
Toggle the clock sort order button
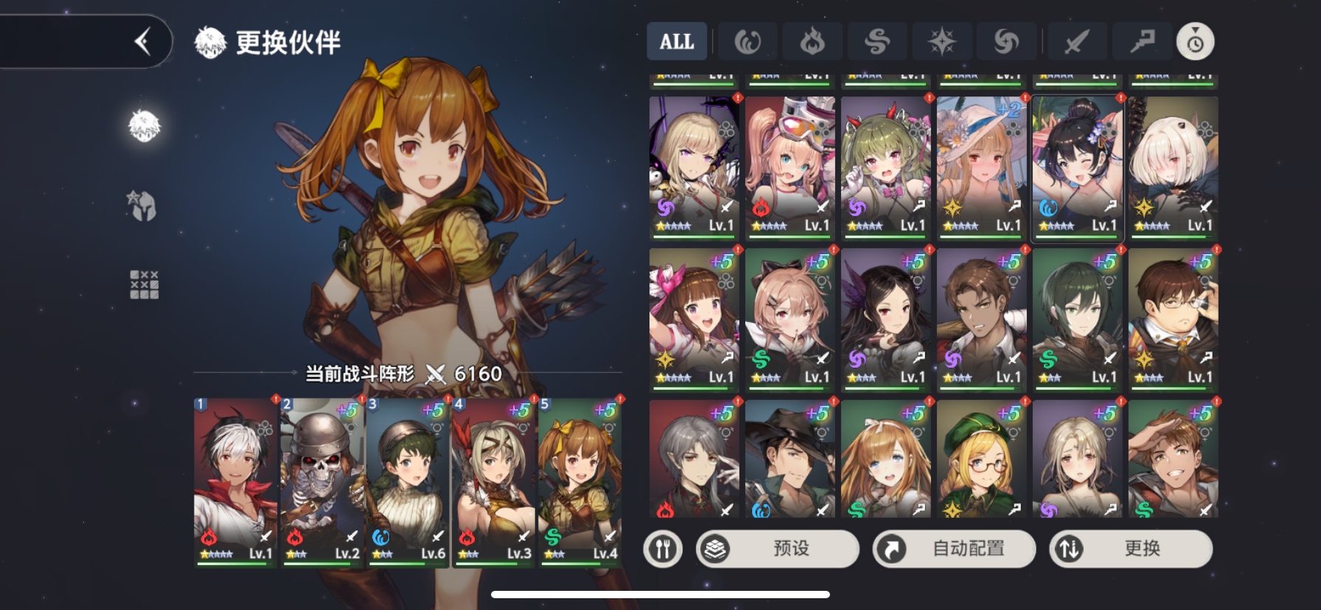pos(1195,42)
